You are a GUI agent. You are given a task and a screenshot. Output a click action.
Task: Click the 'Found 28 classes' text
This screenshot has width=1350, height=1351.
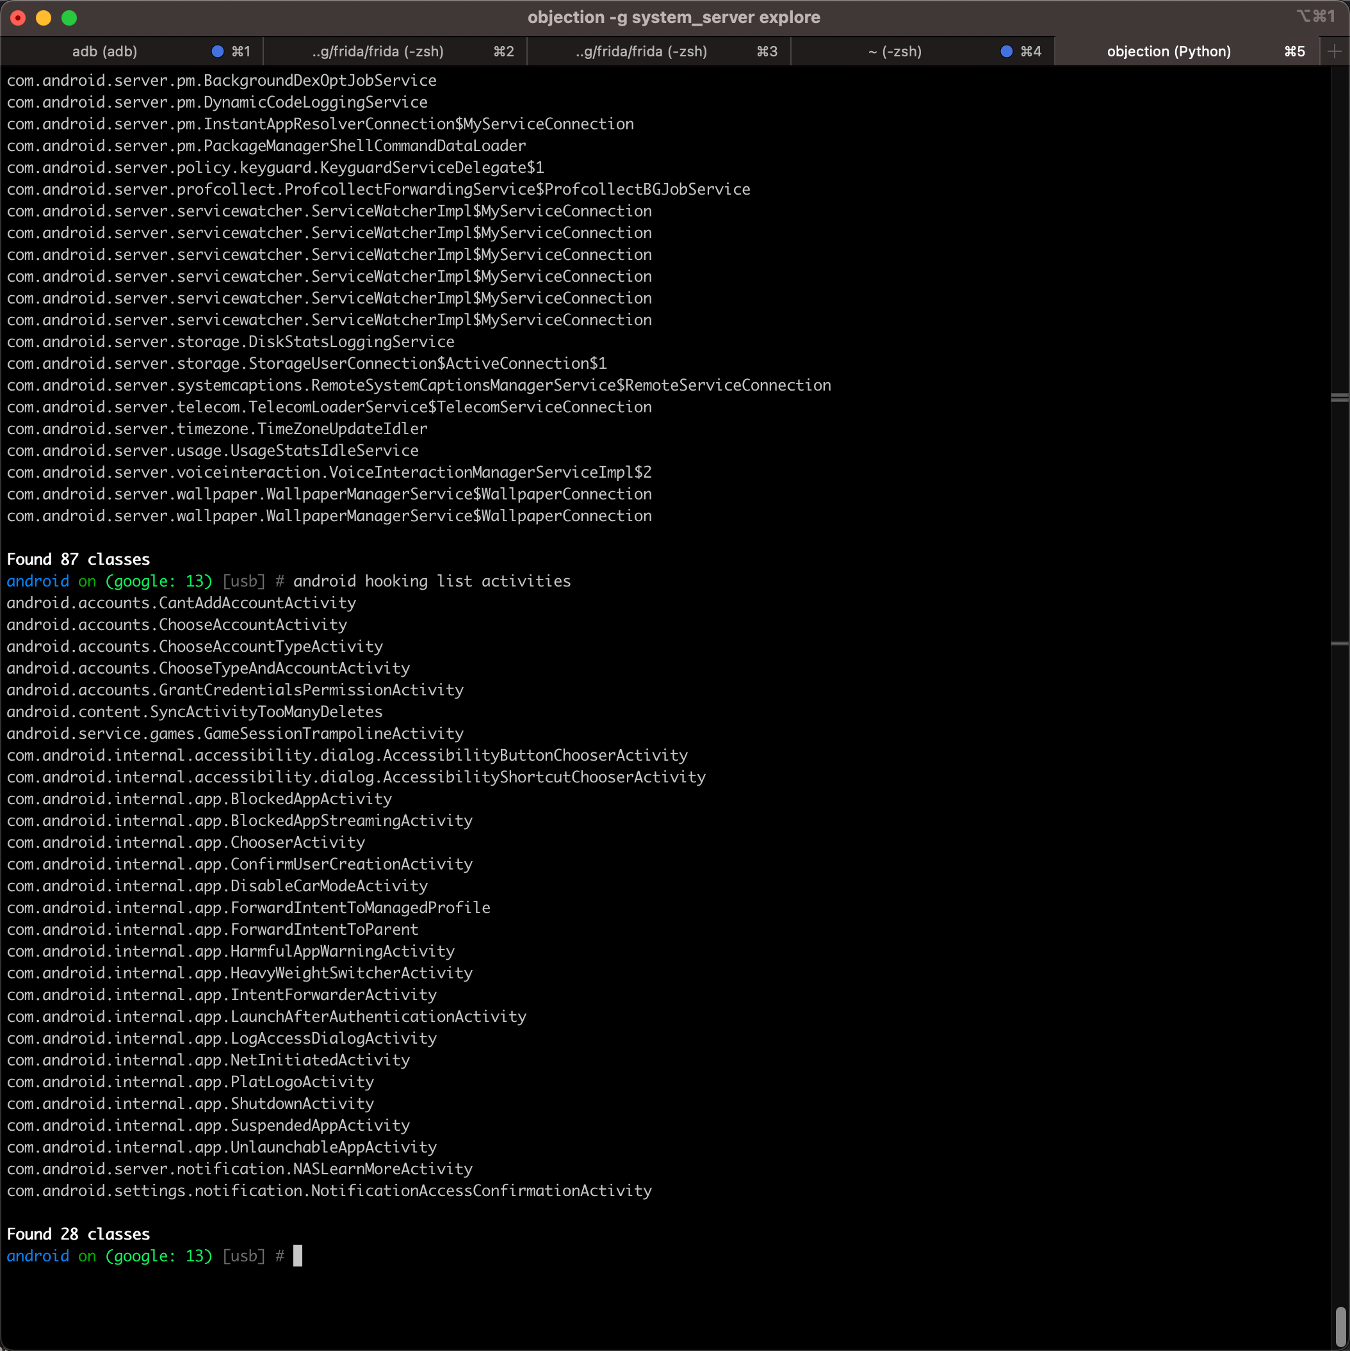(x=78, y=1234)
